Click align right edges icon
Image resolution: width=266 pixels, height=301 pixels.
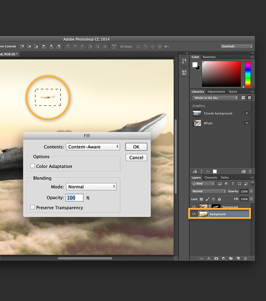click(x=58, y=47)
